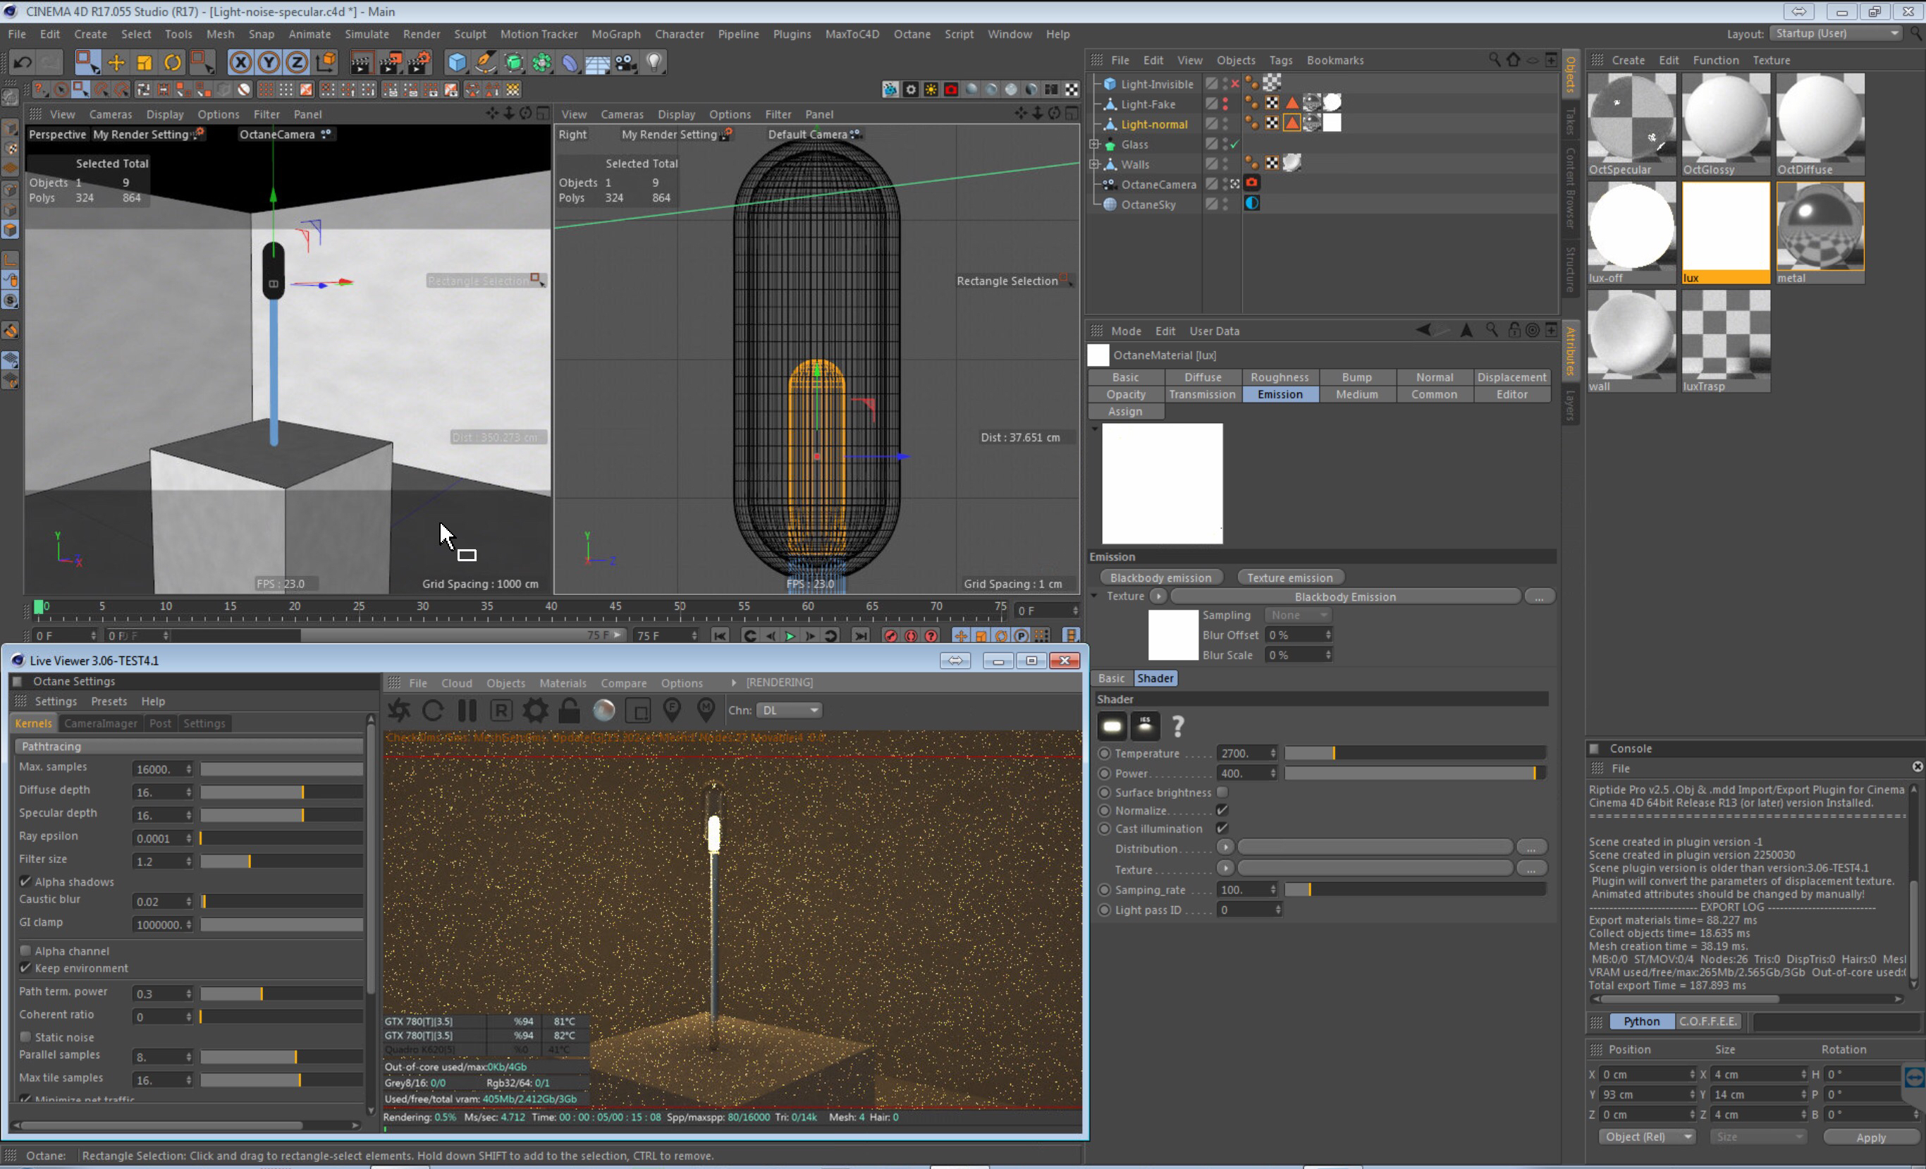Pause rendering in Live Viewer
The image size is (1926, 1169).
[467, 710]
